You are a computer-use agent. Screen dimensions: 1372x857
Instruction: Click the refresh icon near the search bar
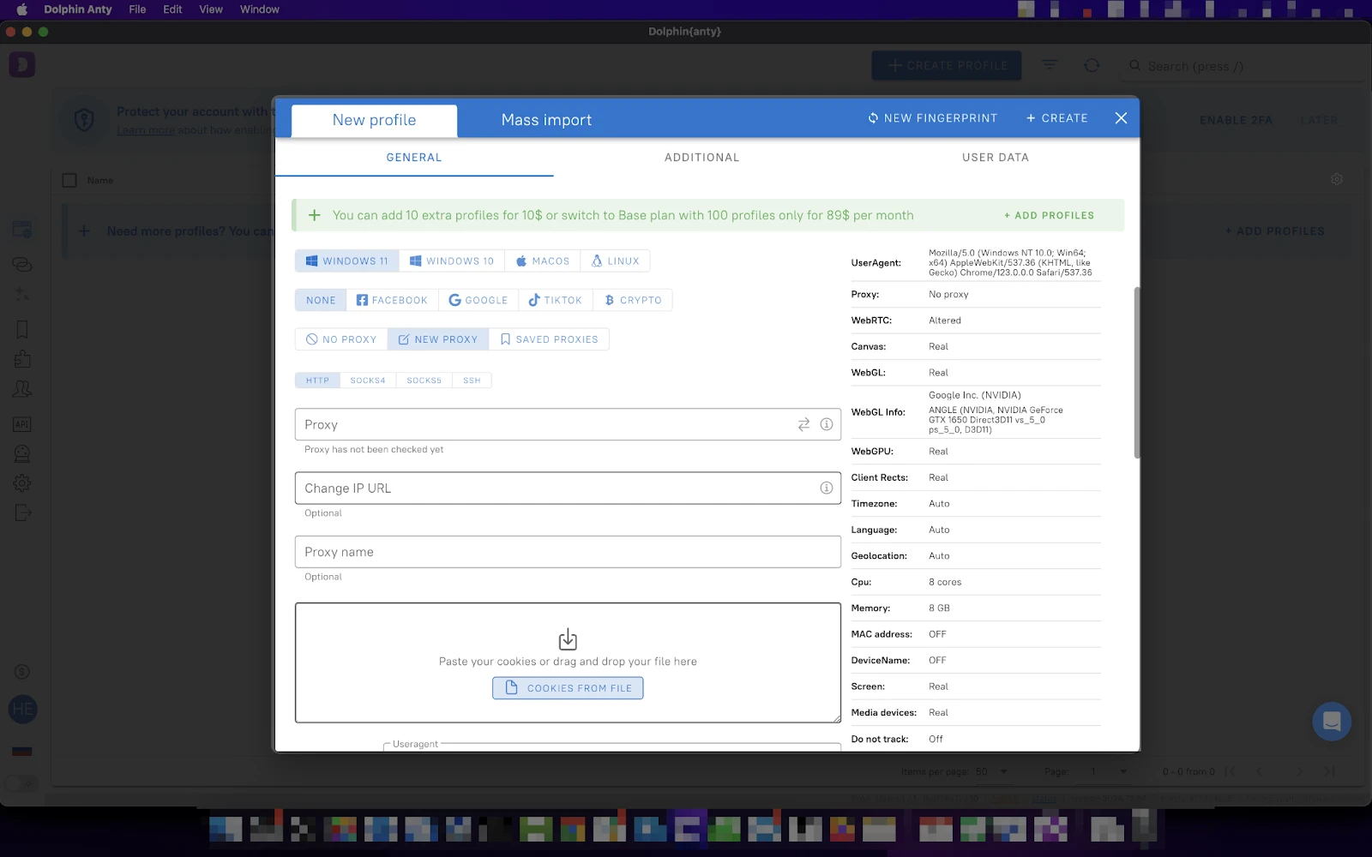coord(1091,65)
